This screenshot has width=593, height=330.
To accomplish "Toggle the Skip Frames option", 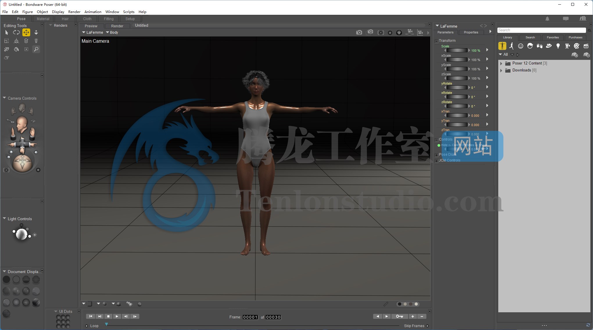I will [x=427, y=326].
